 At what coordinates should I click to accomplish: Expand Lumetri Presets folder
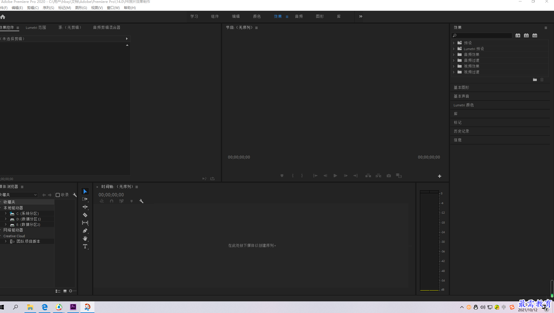(x=453, y=49)
